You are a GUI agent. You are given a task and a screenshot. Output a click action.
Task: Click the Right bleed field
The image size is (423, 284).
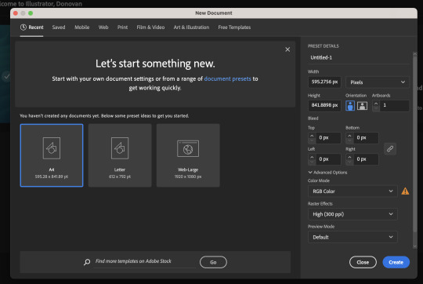[366, 159]
